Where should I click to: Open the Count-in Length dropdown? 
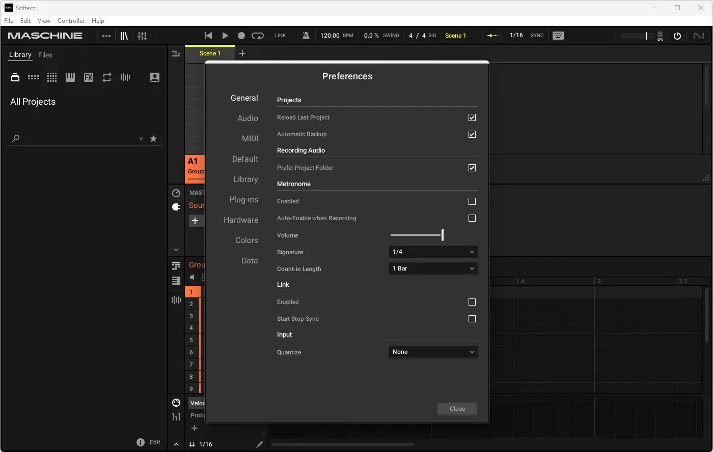(x=433, y=268)
